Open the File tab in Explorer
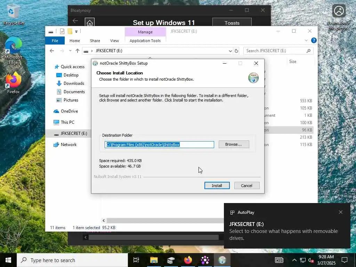 tap(55, 41)
